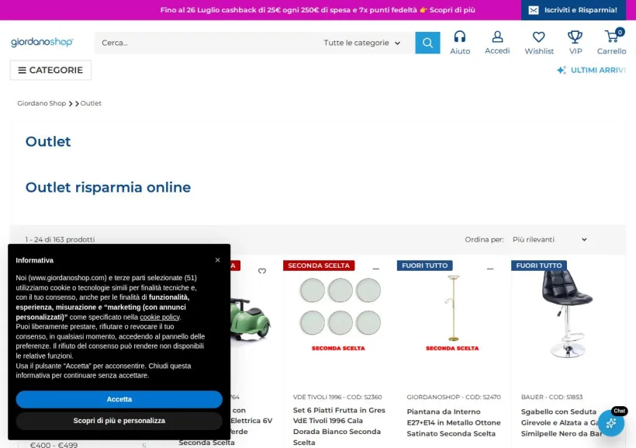Open the Wishlist heart icon
This screenshot has height=448, width=636.
(x=538, y=37)
